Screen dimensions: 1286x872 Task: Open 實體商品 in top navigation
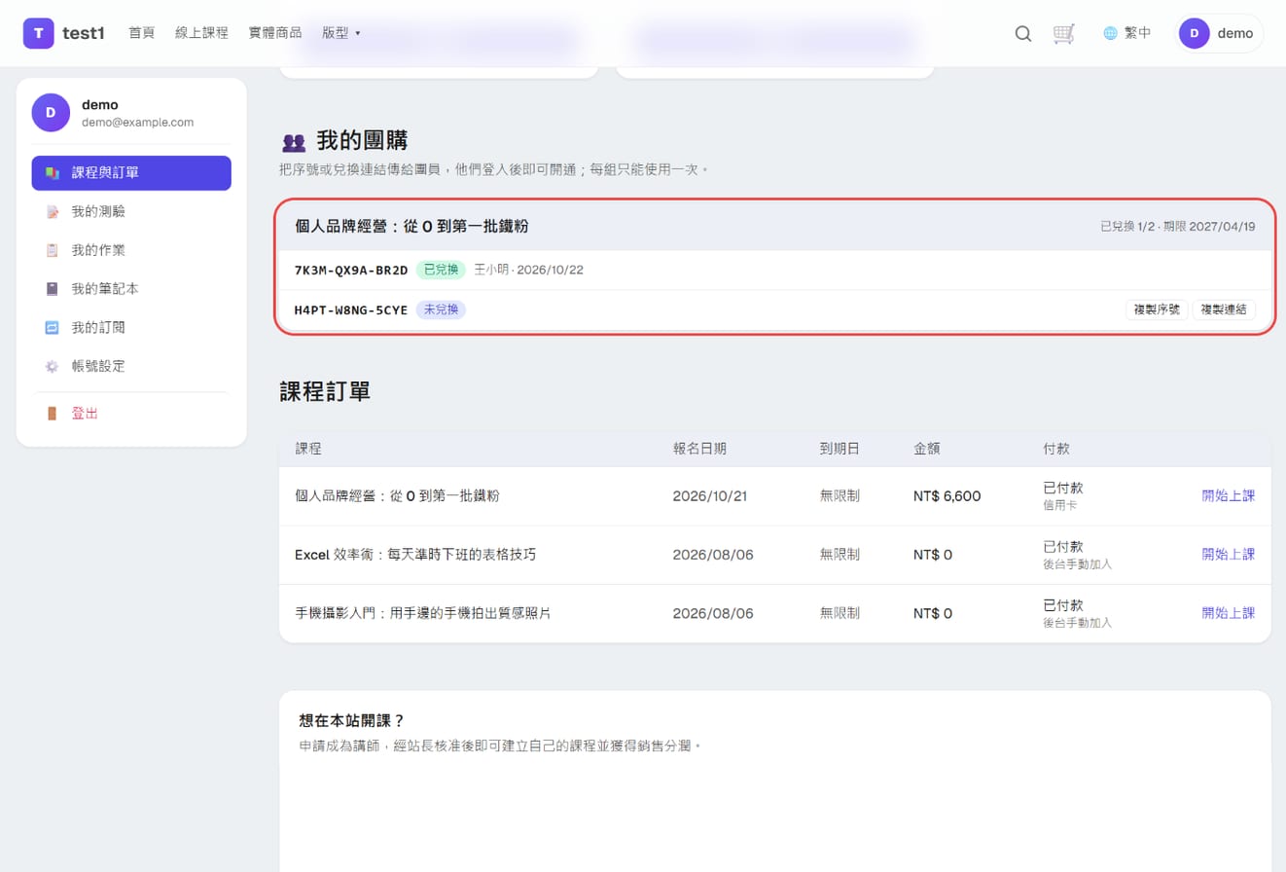(x=275, y=33)
